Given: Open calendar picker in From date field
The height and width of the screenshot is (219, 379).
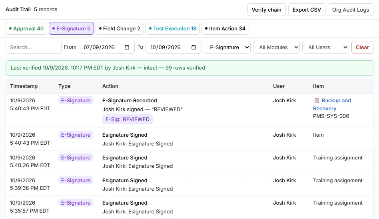Looking at the screenshot, I should coord(127,47).
